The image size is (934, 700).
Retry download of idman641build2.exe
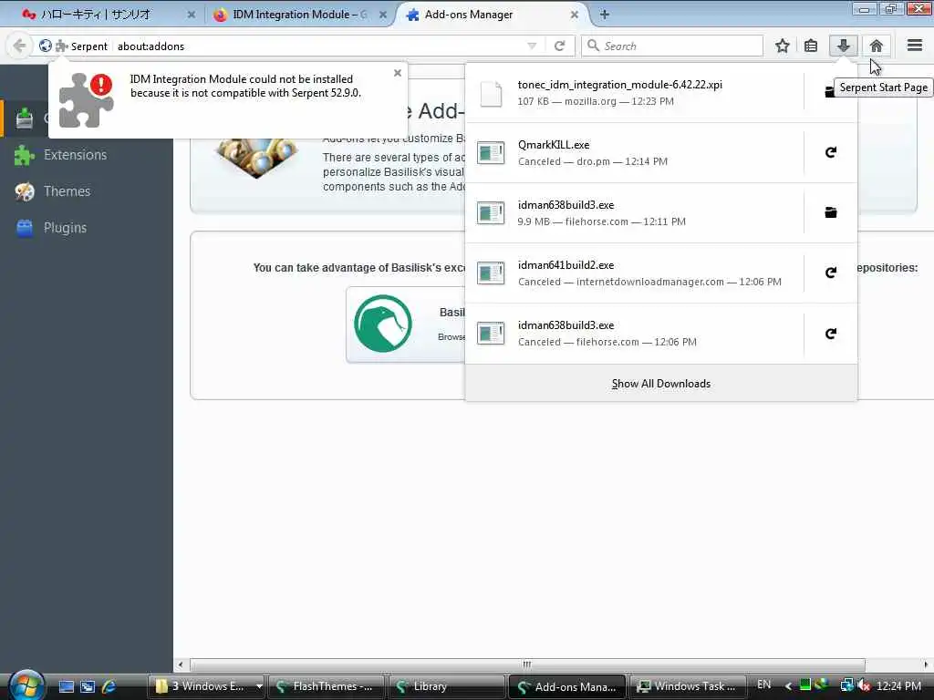point(830,273)
